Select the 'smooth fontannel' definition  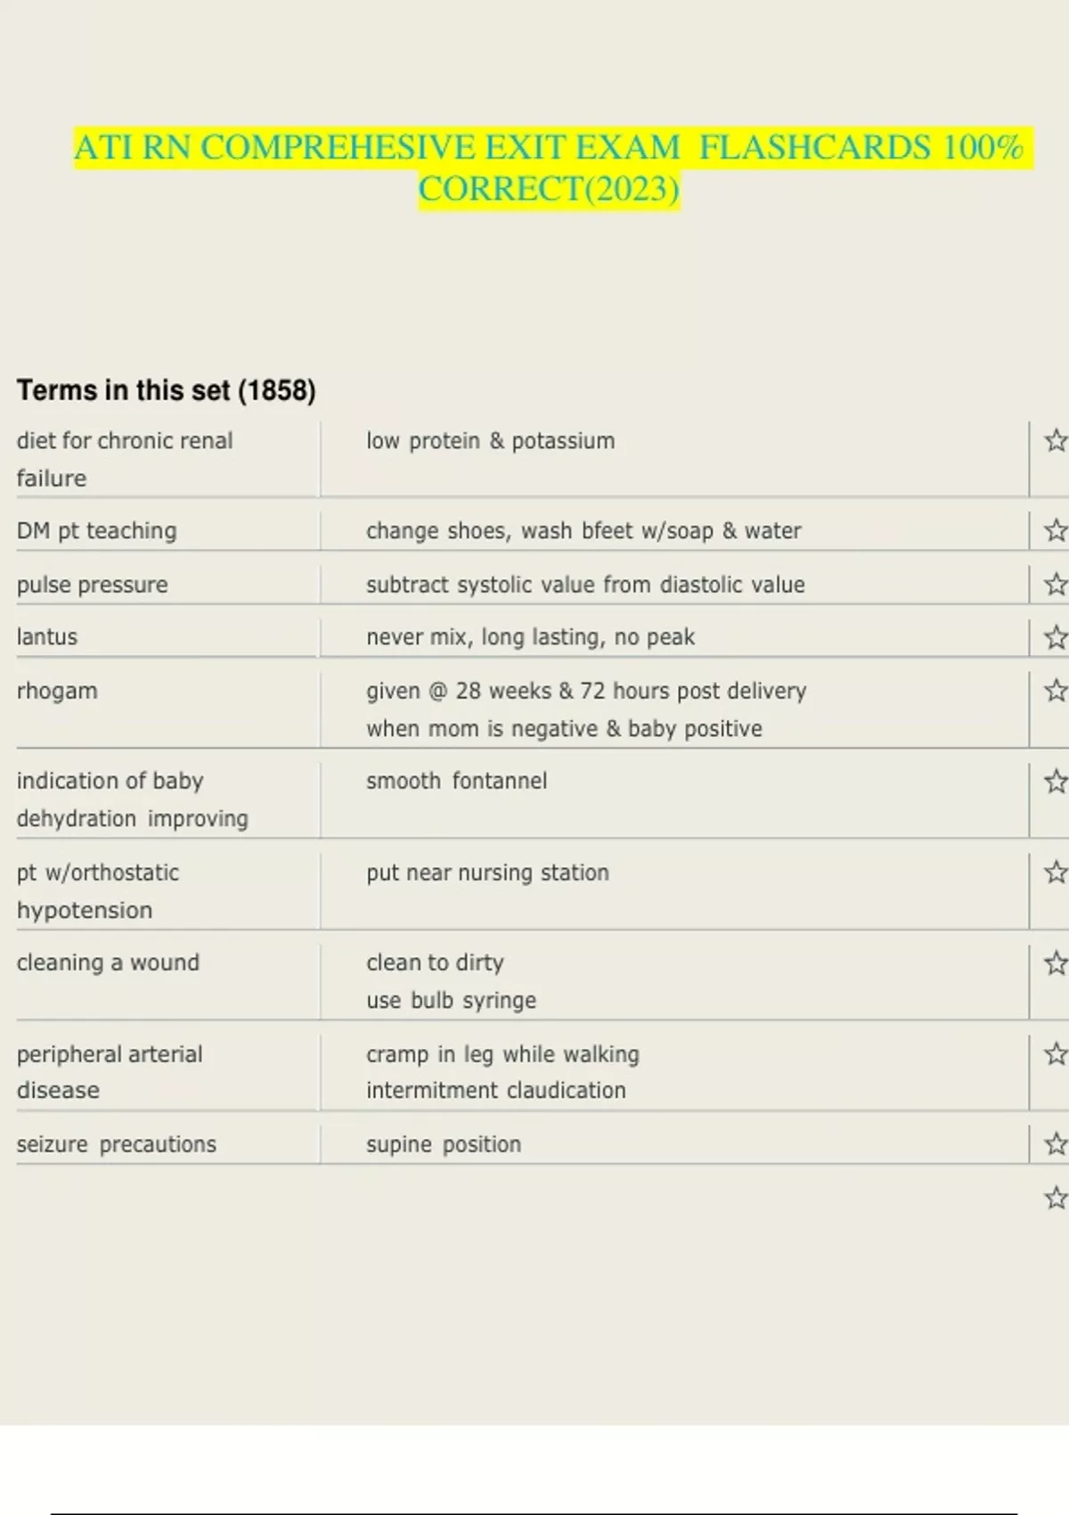click(456, 782)
